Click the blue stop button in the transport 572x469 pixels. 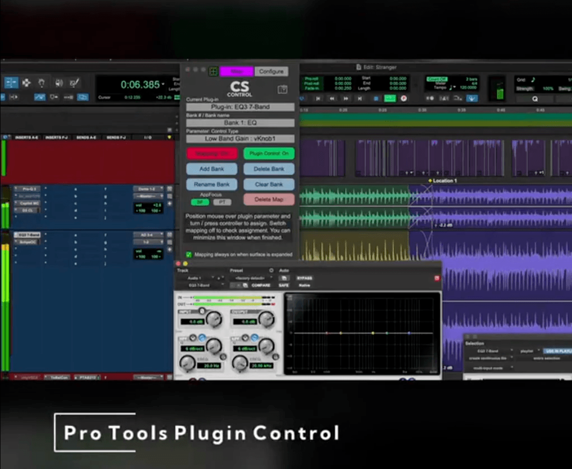376,99
